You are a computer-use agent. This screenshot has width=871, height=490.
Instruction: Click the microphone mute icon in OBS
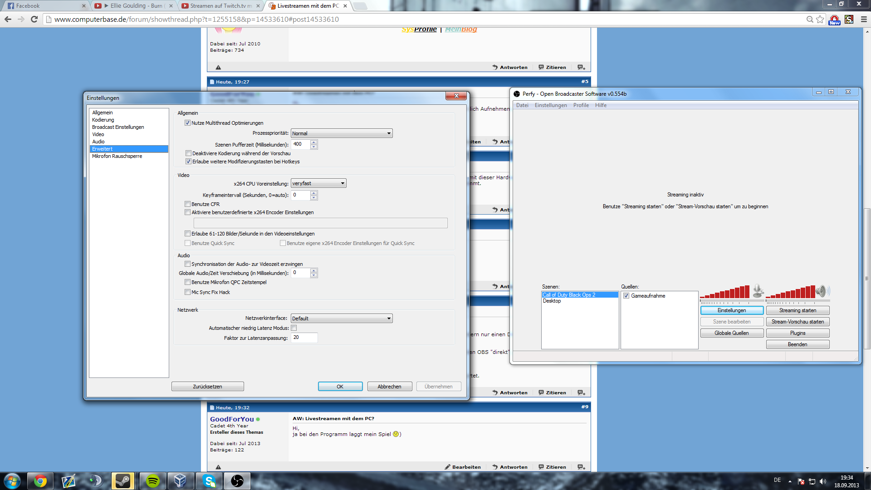[x=758, y=291]
